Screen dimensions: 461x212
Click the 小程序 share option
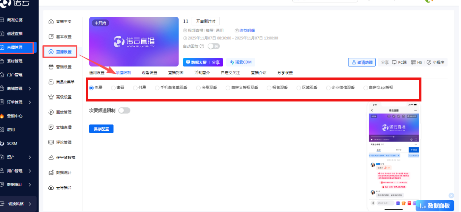pyautogui.click(x=435, y=63)
